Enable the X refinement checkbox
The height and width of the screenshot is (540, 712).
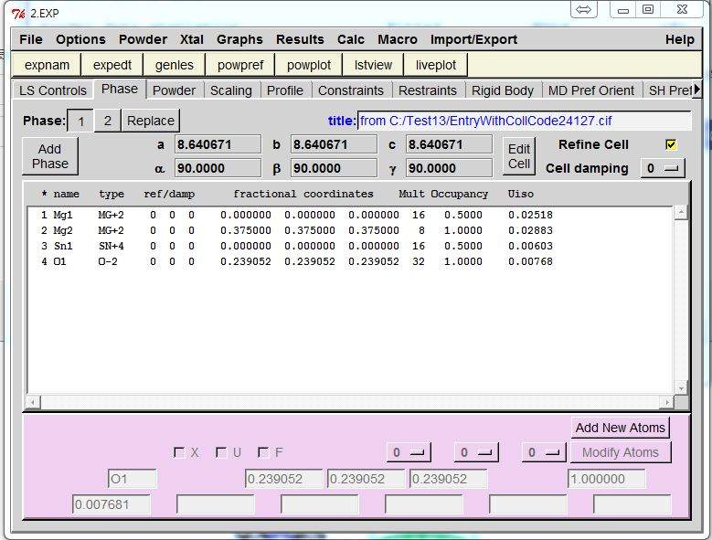coord(179,452)
